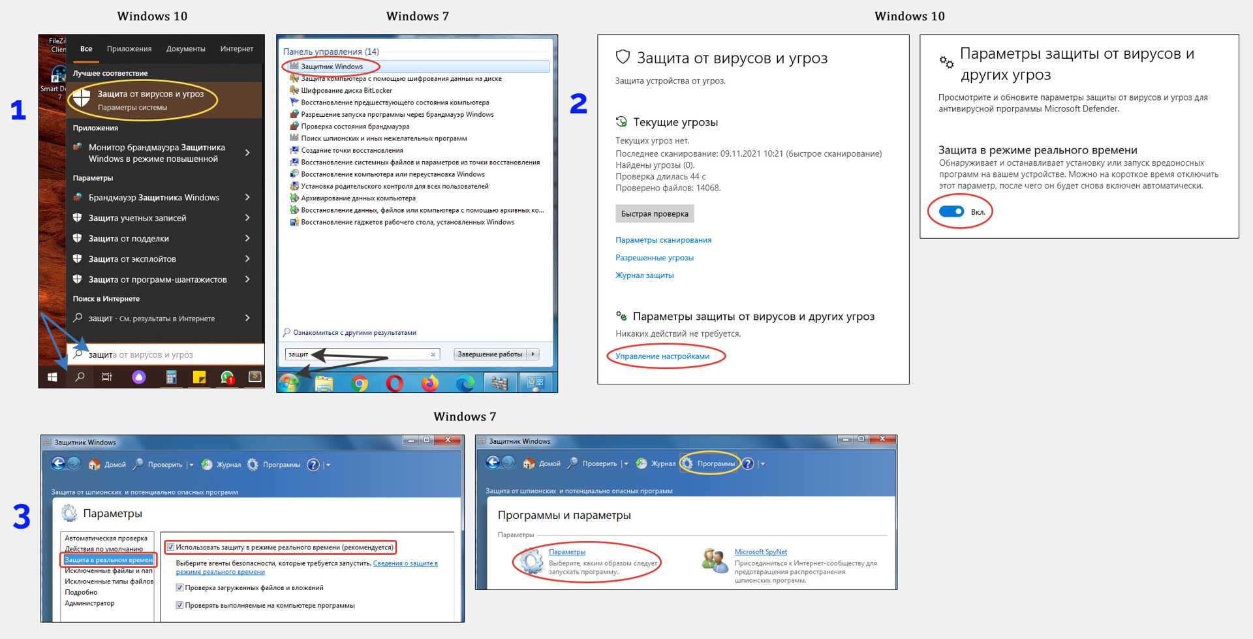Viewport: 1253px width, 639px height.
Task: Open Создание точки восстановления result
Action: pyautogui.click(x=352, y=150)
